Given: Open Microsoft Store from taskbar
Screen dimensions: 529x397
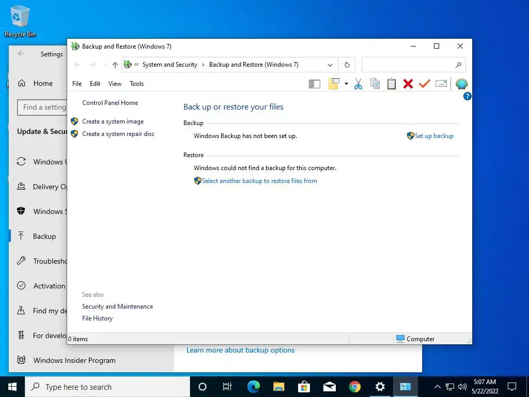Looking at the screenshot, I should click(x=304, y=387).
